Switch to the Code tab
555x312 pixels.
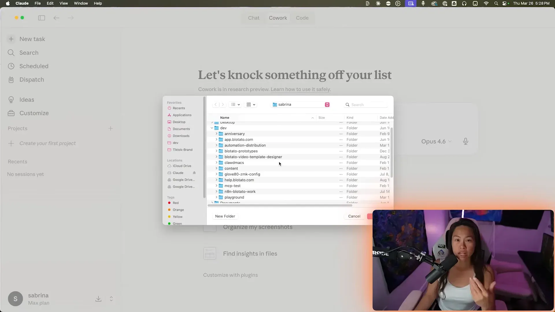pyautogui.click(x=302, y=18)
